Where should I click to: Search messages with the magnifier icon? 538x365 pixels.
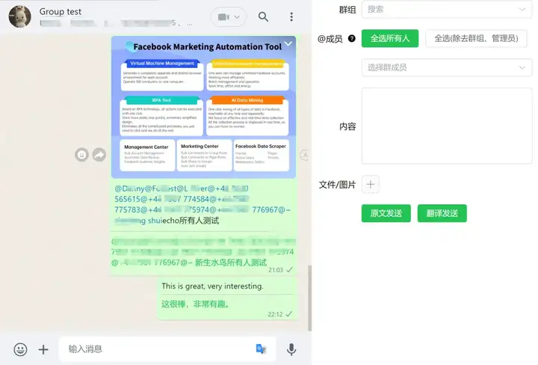point(263,16)
